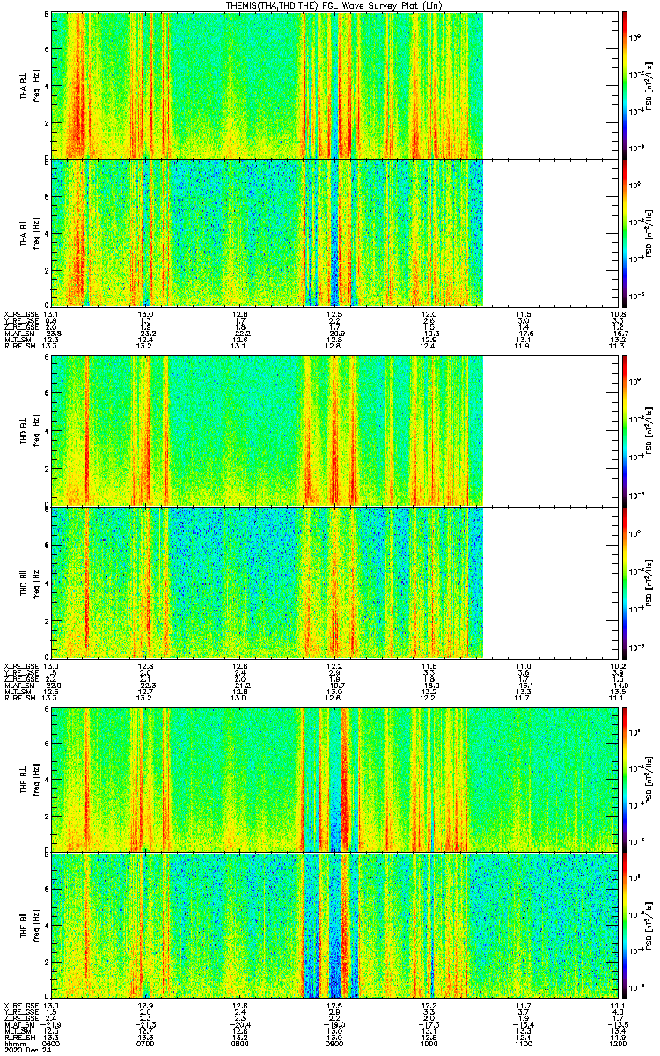Click the PSD color bar beside THE B-parallel
Image resolution: width=660 pixels, height=1056 pixels.
tap(624, 924)
